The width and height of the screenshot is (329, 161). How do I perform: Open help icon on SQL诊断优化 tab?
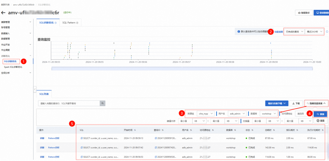coord(56,23)
